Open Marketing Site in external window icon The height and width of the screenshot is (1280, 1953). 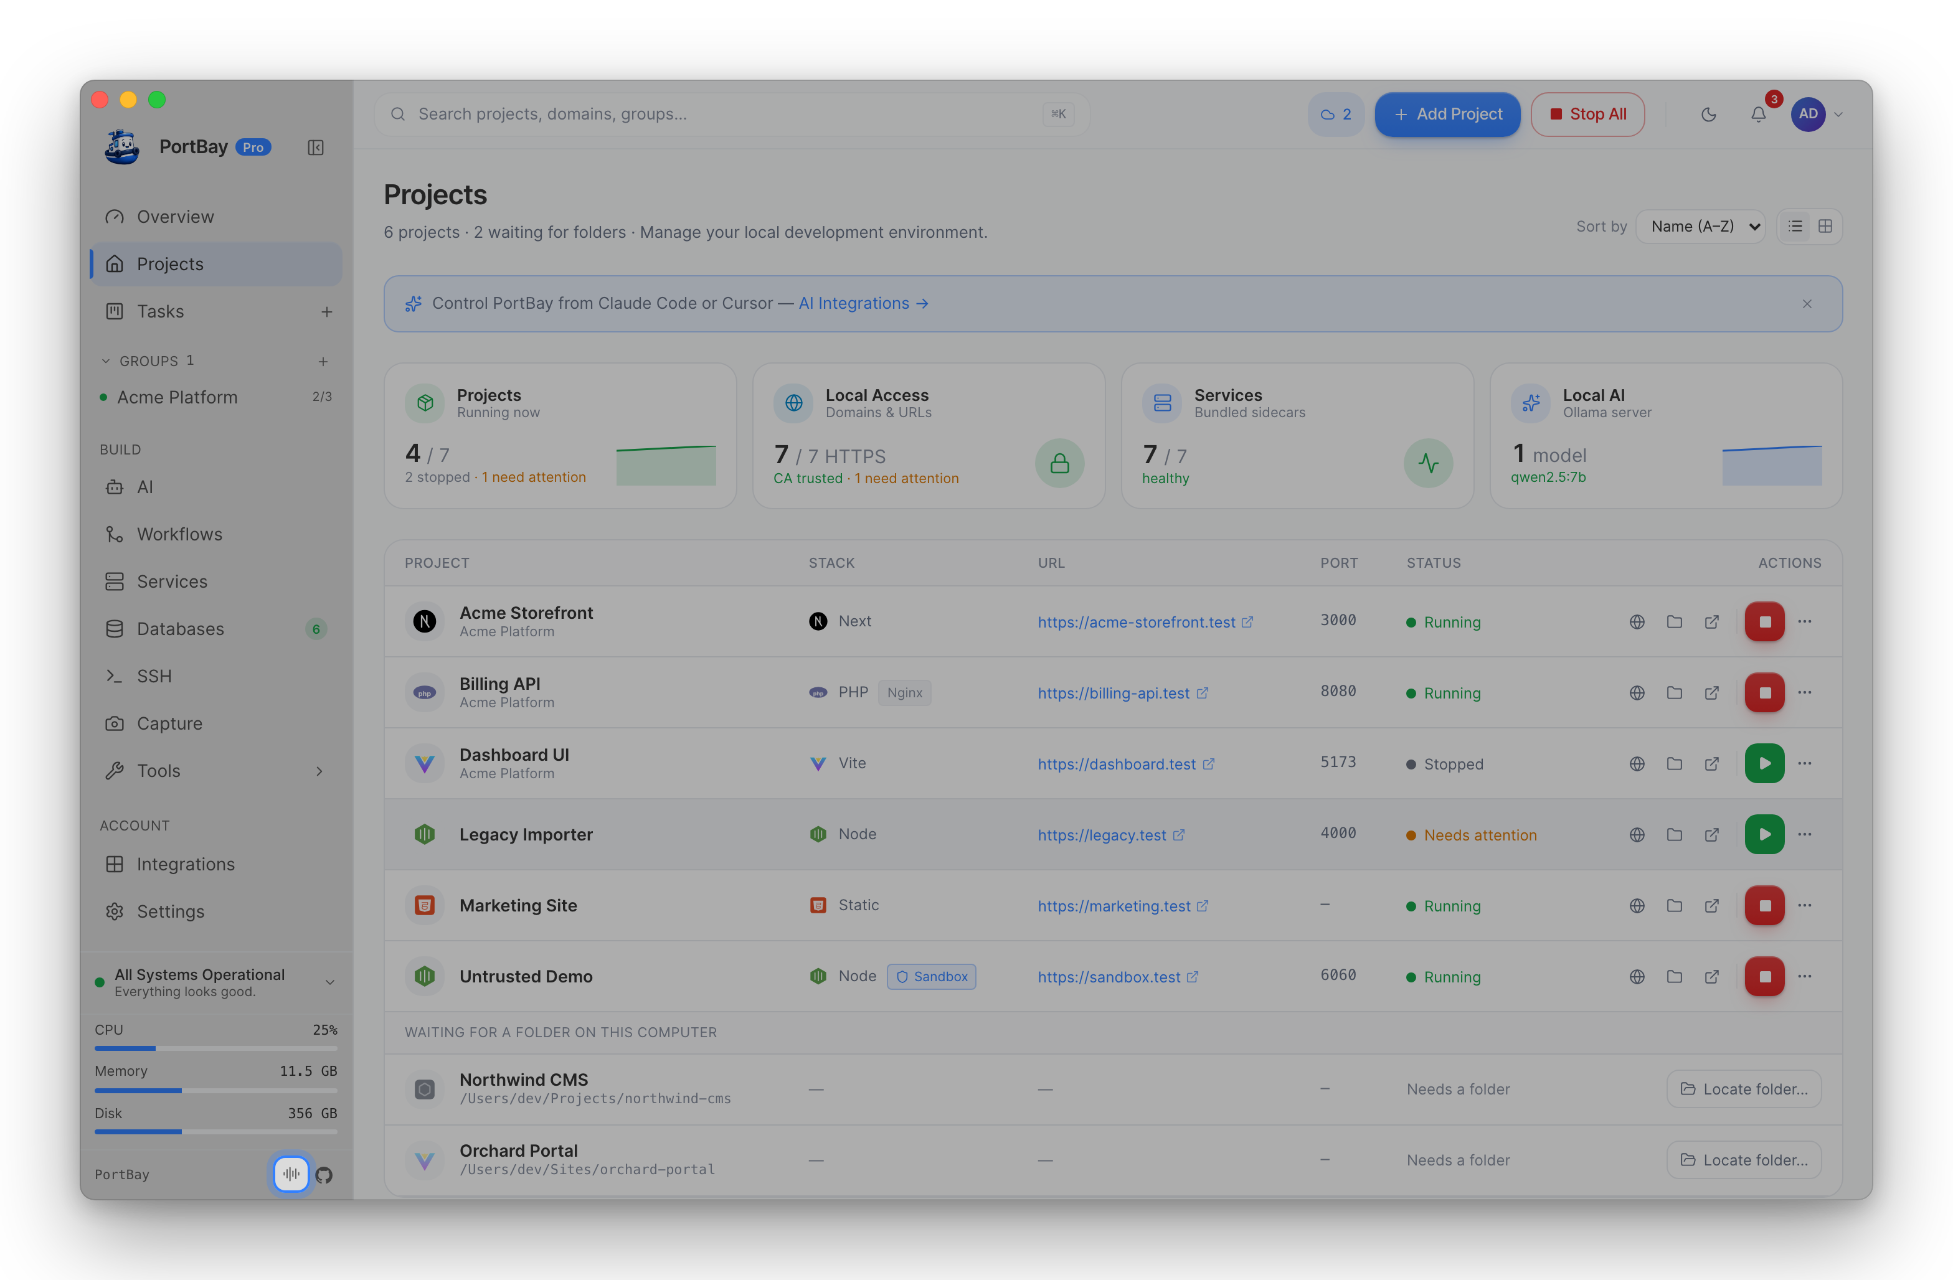click(x=1712, y=906)
